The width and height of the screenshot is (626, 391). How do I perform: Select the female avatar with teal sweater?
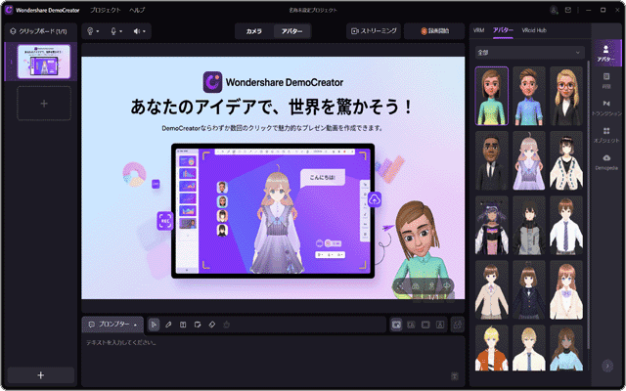491,96
